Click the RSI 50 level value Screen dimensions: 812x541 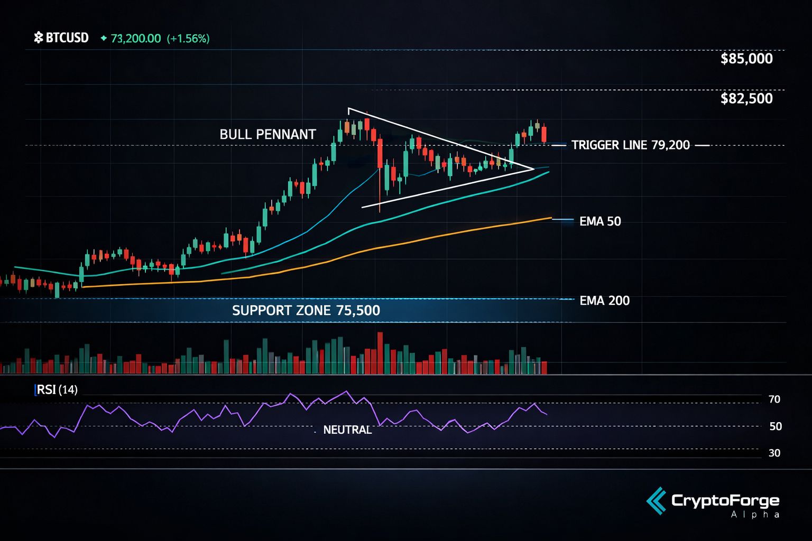coord(775,426)
